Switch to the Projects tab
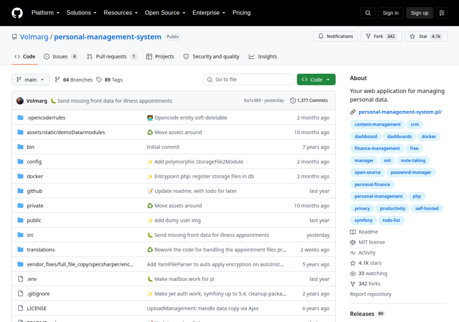Image resolution: width=459 pixels, height=322 pixels. [160, 57]
